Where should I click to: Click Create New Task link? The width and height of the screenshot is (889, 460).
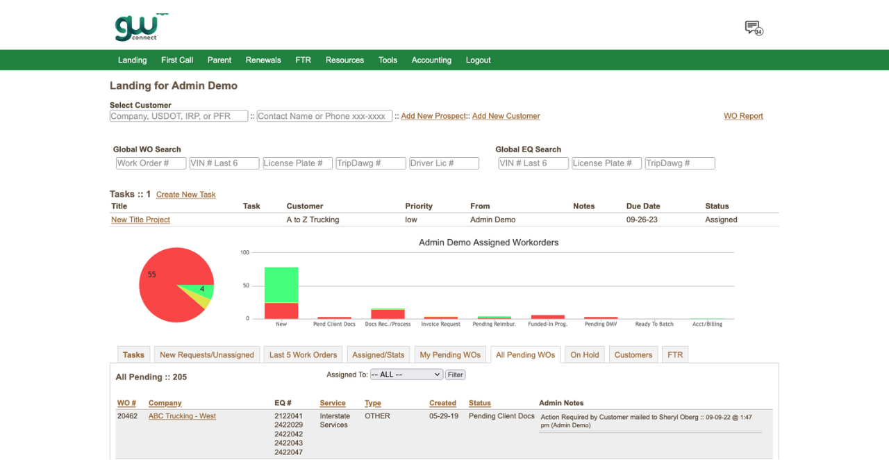(185, 195)
